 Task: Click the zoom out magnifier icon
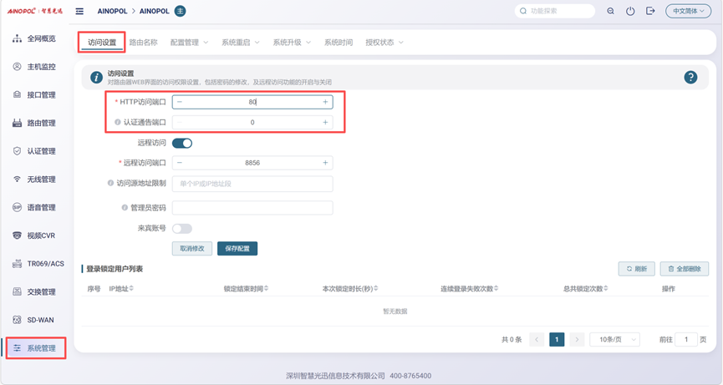point(610,12)
